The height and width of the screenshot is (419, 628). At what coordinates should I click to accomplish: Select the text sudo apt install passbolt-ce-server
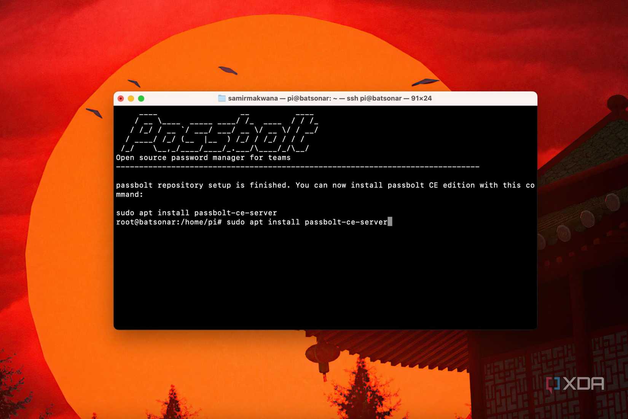(x=196, y=213)
